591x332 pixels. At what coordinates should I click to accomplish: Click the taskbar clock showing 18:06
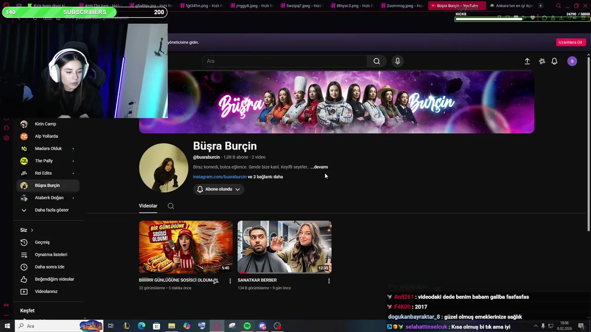[x=564, y=326]
